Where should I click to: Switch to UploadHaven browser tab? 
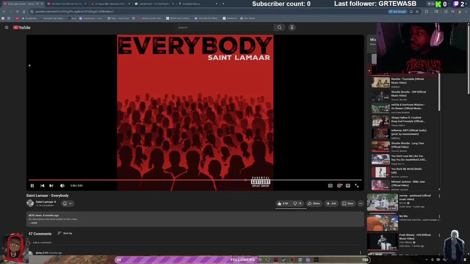pyautogui.click(x=153, y=4)
